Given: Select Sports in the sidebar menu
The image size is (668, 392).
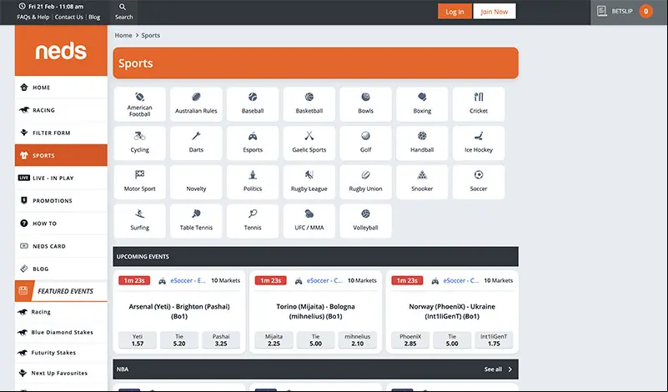Looking at the screenshot, I should 61,155.
